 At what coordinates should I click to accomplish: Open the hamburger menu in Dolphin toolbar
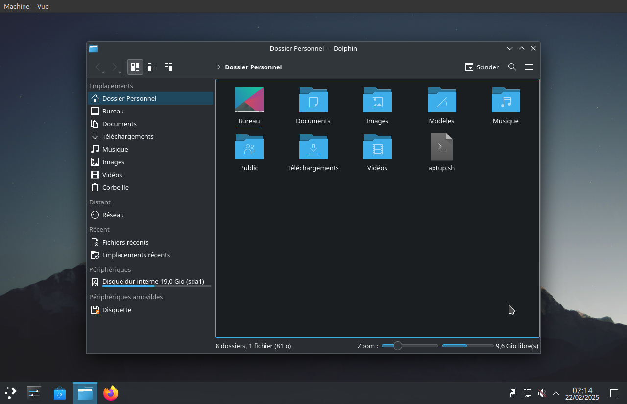(529, 67)
